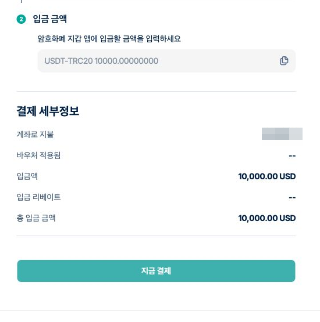Click the total 10,000.00 USD beside 총 입금 금액
Screen dimensions: 320x322
coord(267,218)
